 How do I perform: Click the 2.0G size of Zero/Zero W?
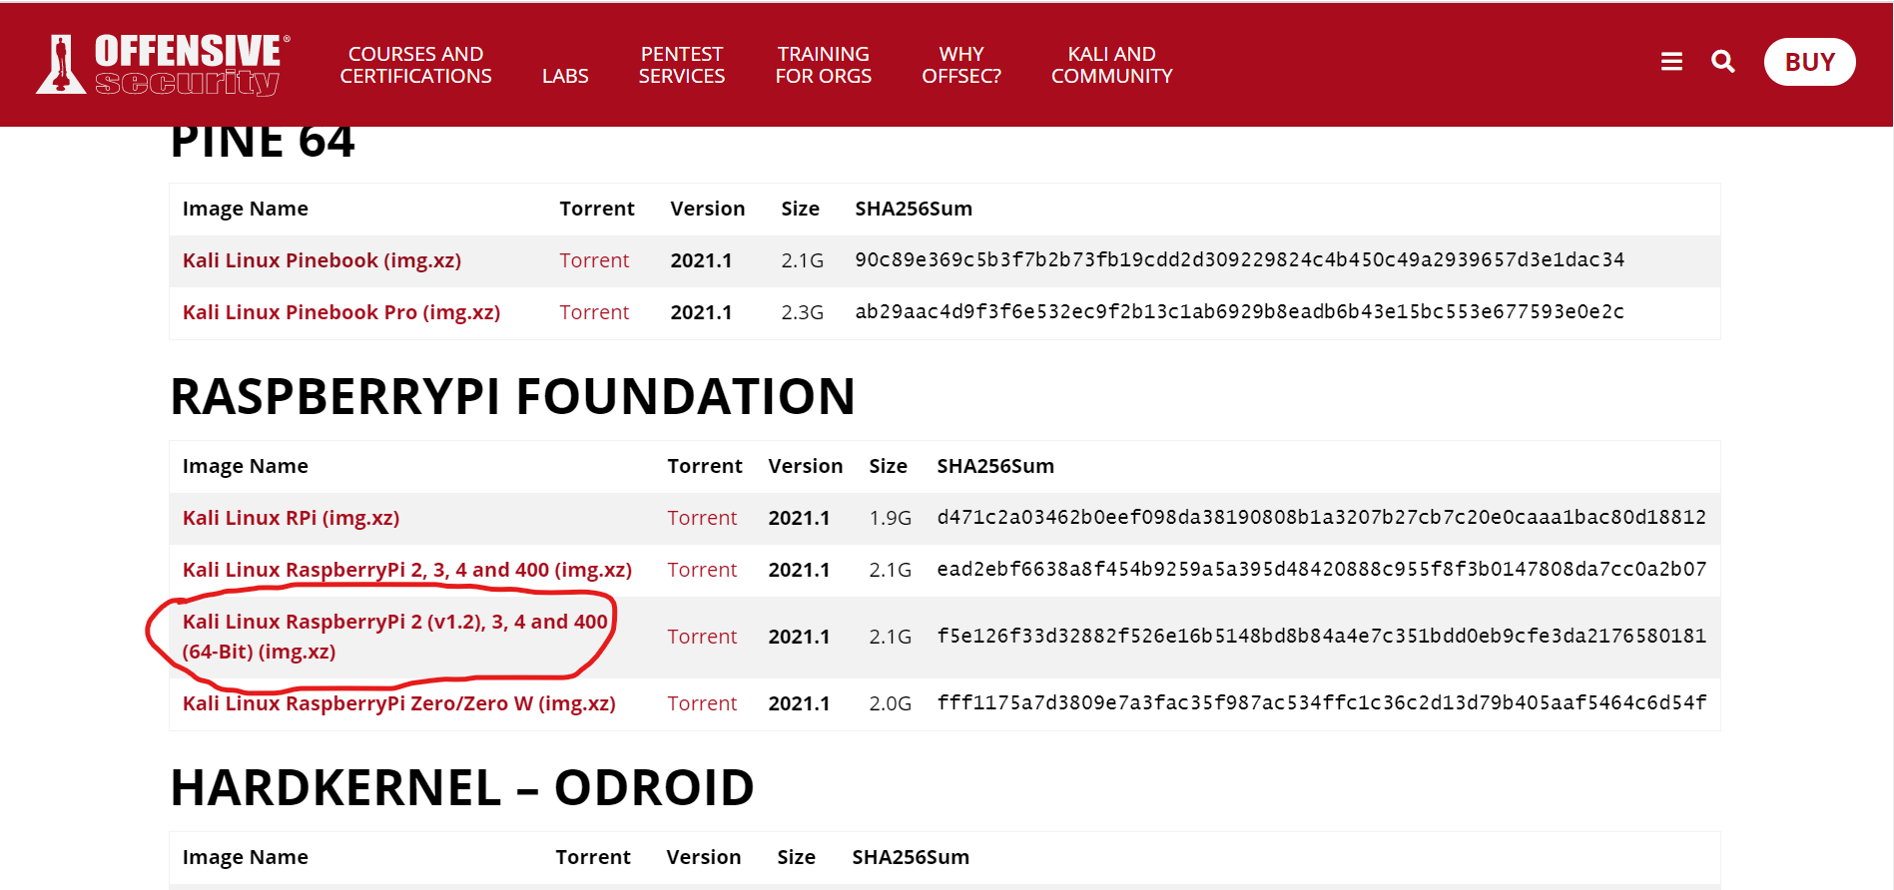(890, 703)
